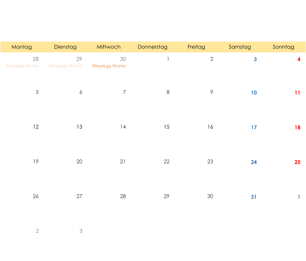Image resolution: width=306 pixels, height=261 pixels.
Task: Select day 7 in the Mittwoch column
Action: click(124, 92)
